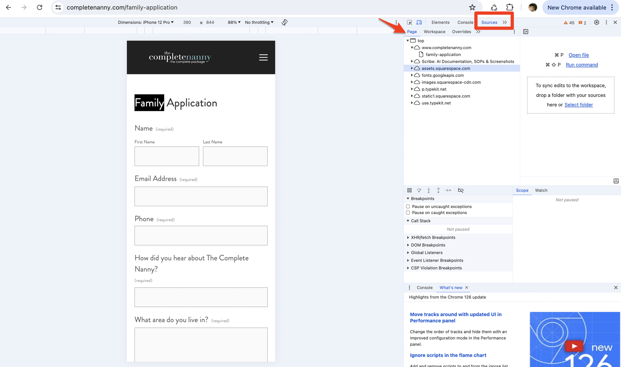Expand the fonts.googleapis.com tree node
621x367 pixels.
click(412, 75)
